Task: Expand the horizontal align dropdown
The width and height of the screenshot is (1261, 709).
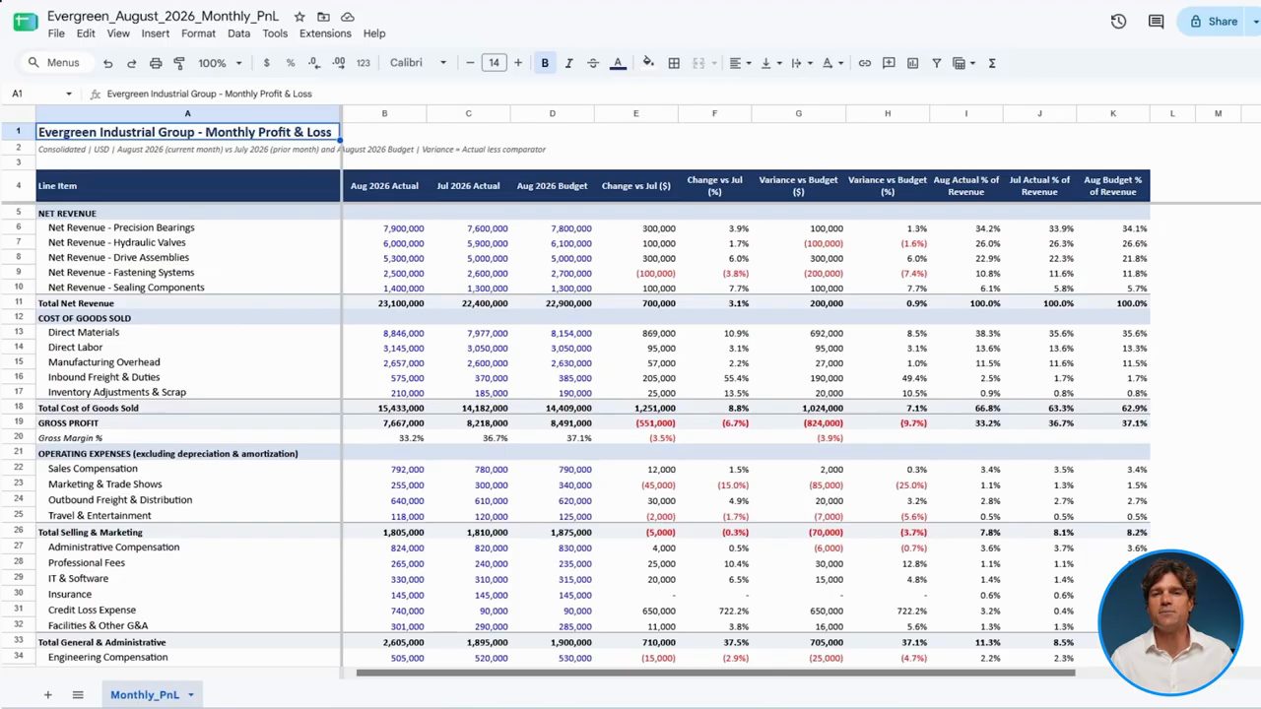Action: (x=739, y=63)
